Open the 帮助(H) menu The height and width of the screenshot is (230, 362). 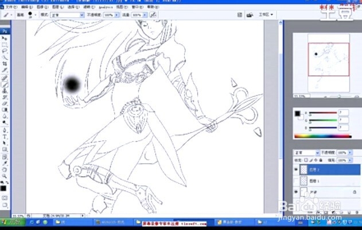coord(153,7)
